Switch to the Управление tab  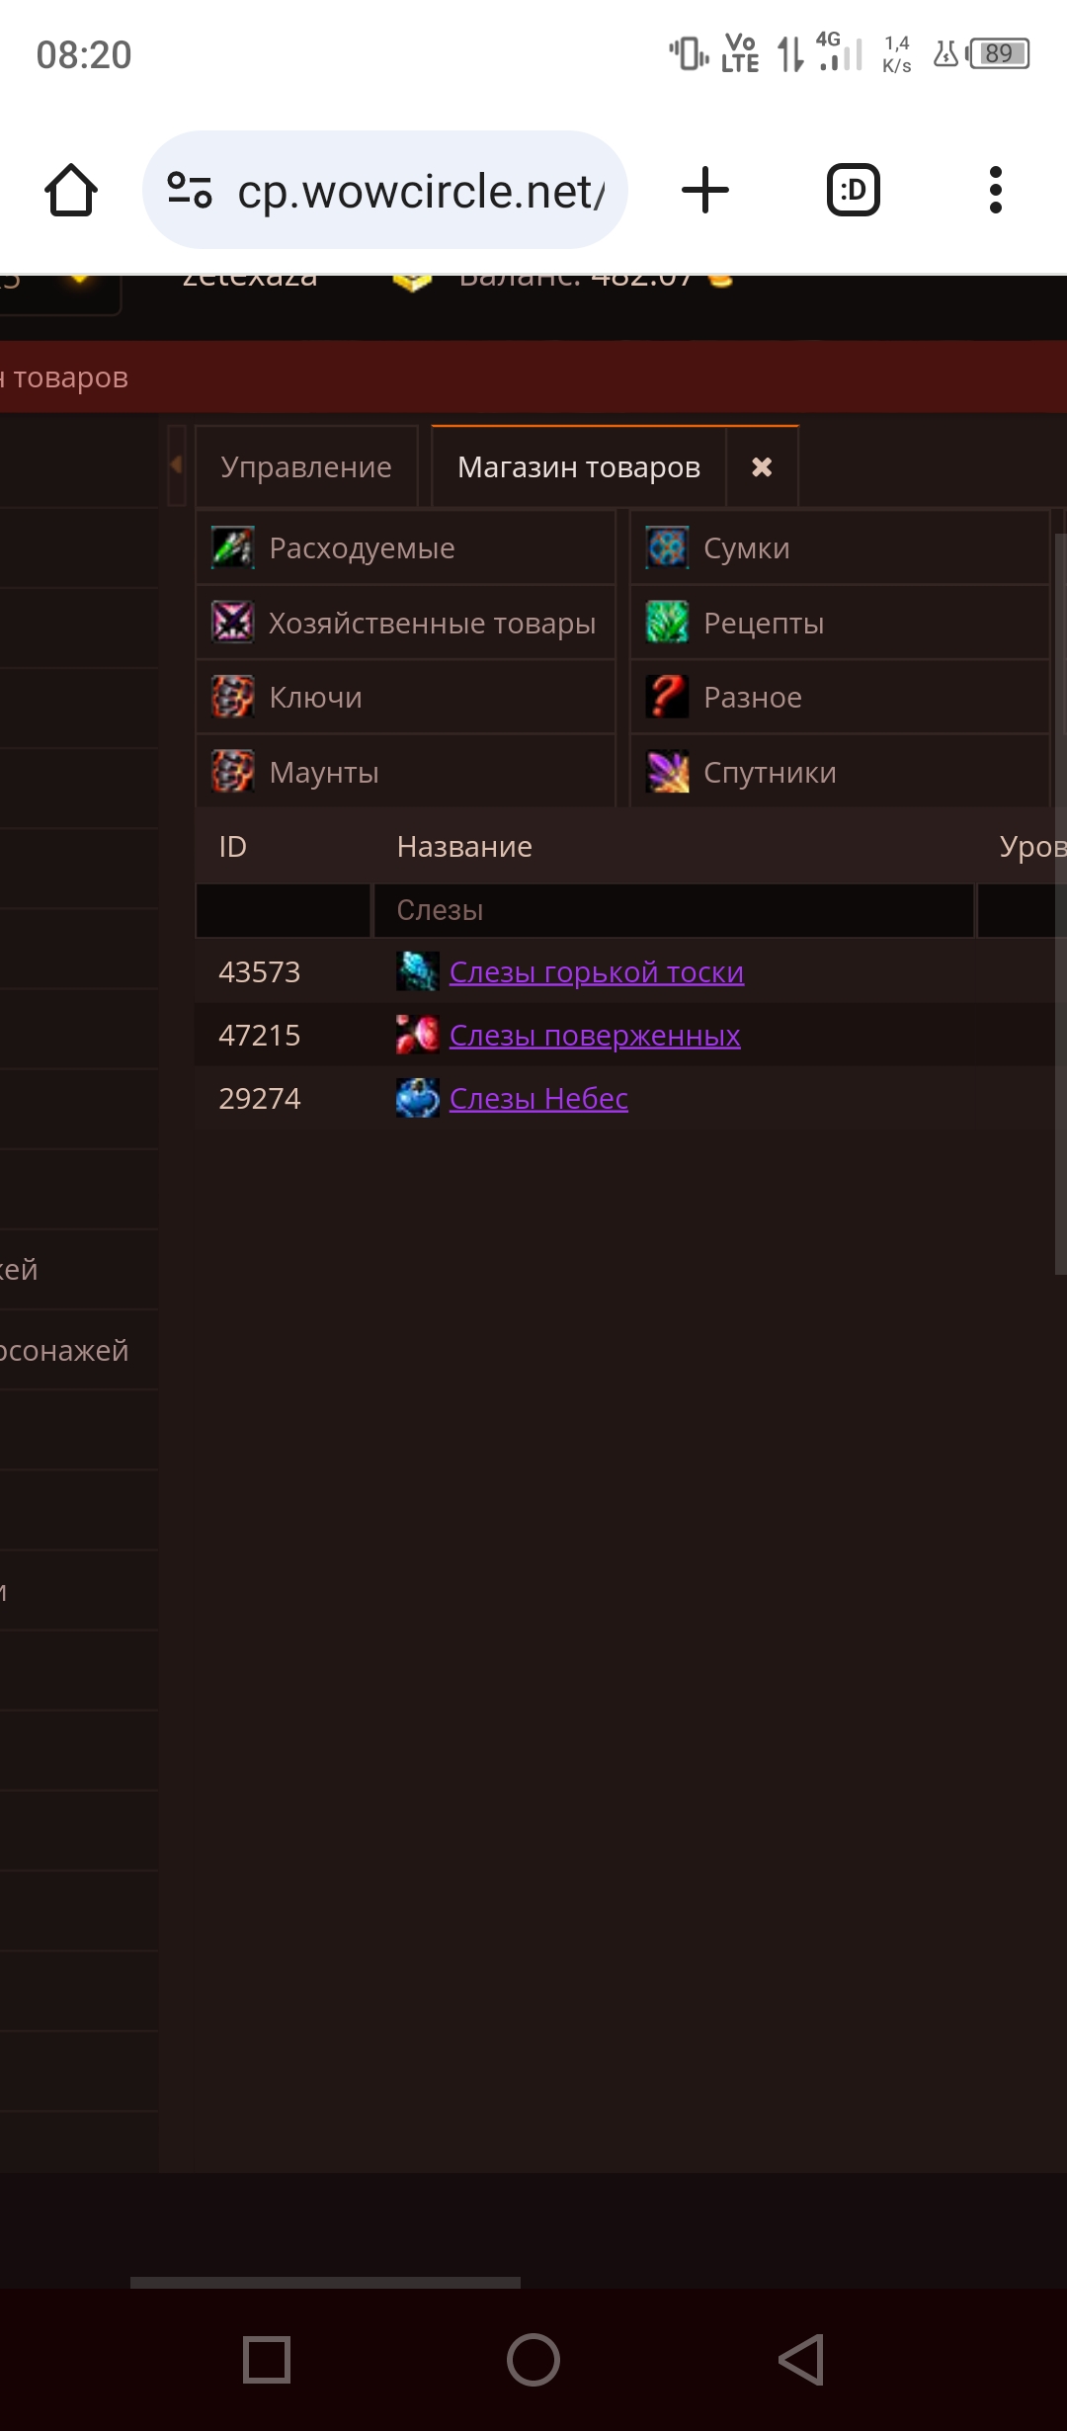(x=306, y=467)
